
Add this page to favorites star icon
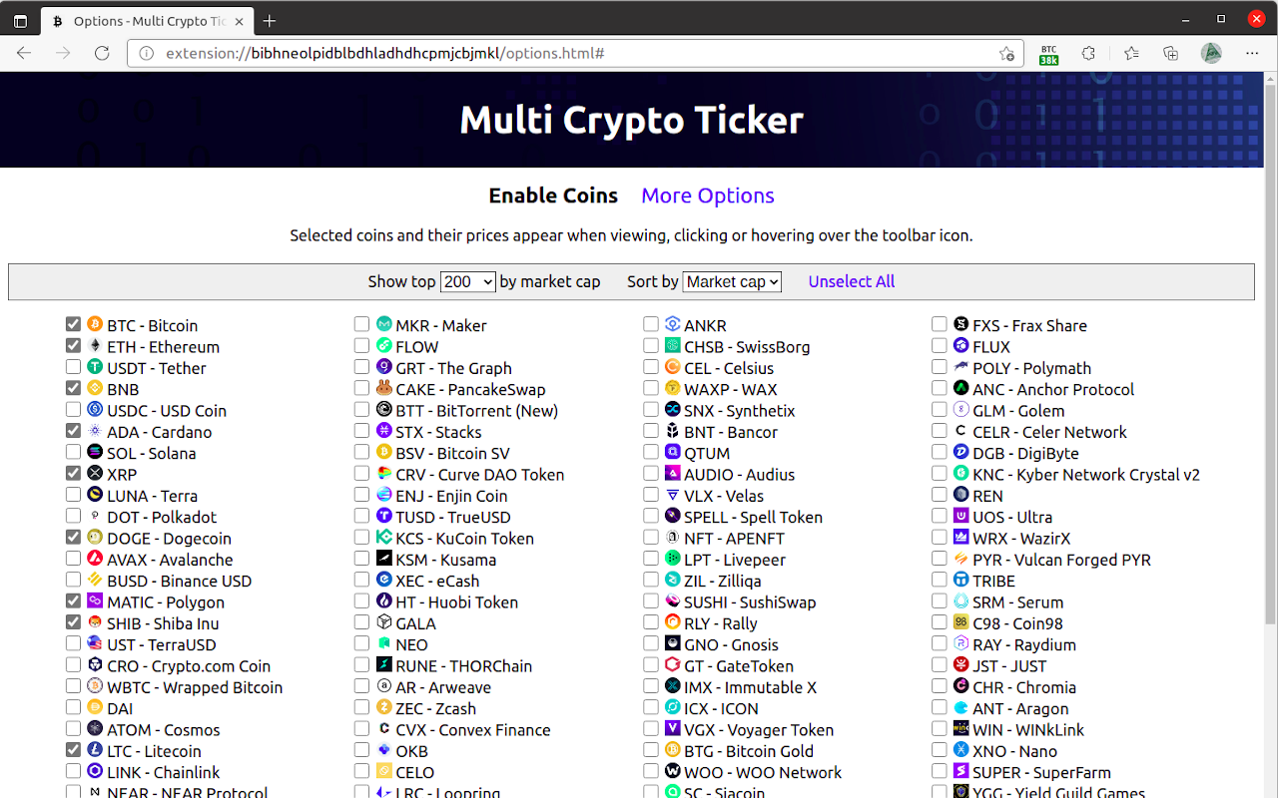[1006, 53]
